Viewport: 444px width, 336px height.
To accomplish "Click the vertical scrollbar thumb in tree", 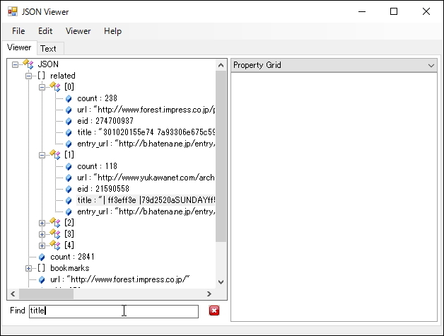I will click(x=221, y=156).
